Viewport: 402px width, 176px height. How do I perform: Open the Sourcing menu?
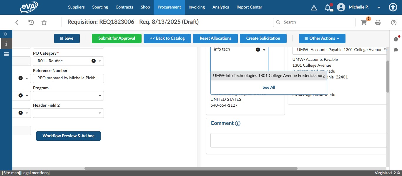100,7
